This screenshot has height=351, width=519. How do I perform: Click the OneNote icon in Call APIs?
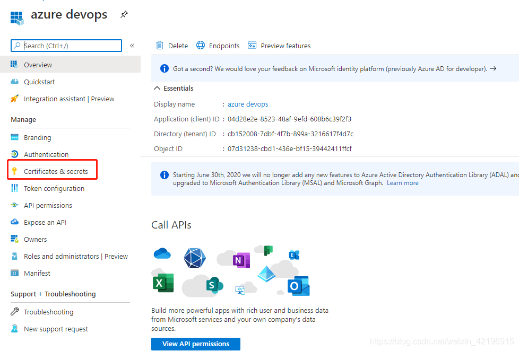pos(241,260)
